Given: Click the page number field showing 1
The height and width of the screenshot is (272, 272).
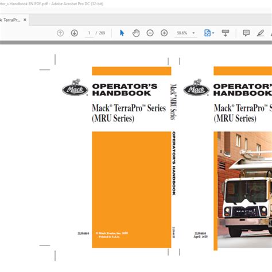Looking at the screenshot, I should [x=89, y=33].
